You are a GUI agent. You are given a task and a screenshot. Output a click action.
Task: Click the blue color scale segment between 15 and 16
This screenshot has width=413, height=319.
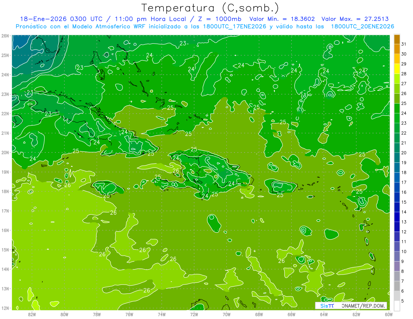click(x=397, y=197)
